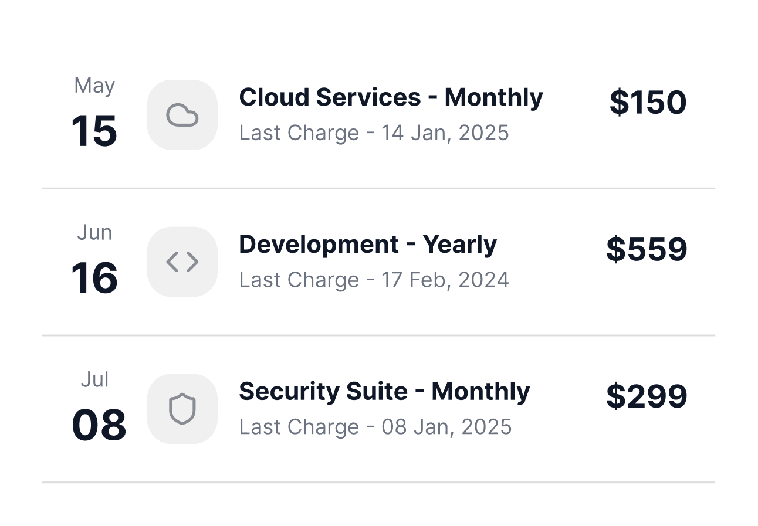
Task: Click the cloud icon for Cloud Services
Action: (x=182, y=115)
